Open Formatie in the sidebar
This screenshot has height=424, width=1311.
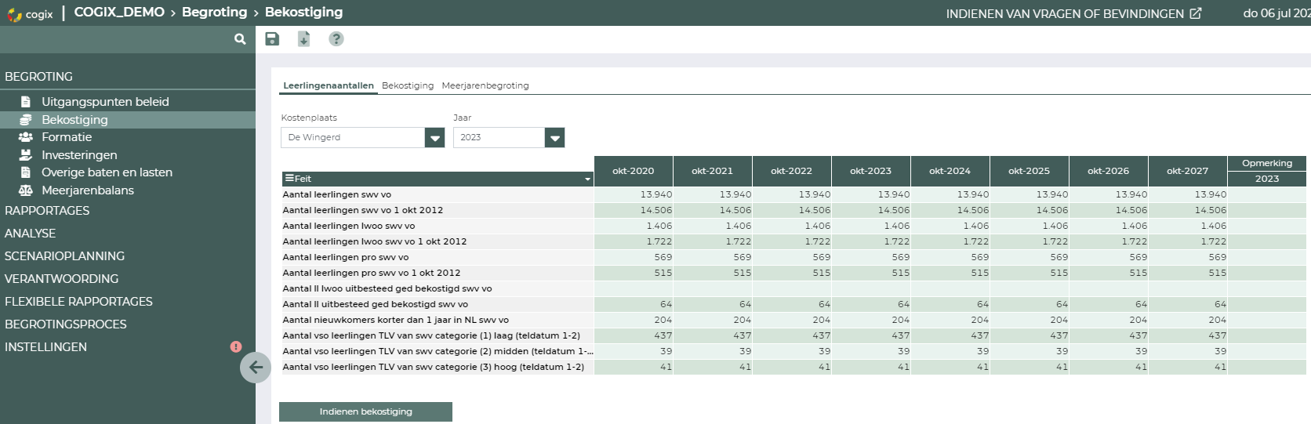tap(67, 137)
